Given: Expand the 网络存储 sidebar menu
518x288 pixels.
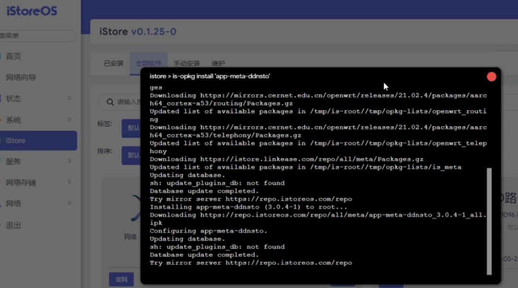Looking at the screenshot, I should pos(38,182).
